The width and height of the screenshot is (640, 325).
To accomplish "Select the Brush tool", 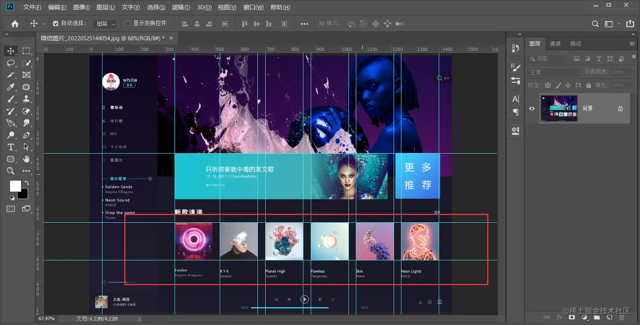I will click(11, 99).
